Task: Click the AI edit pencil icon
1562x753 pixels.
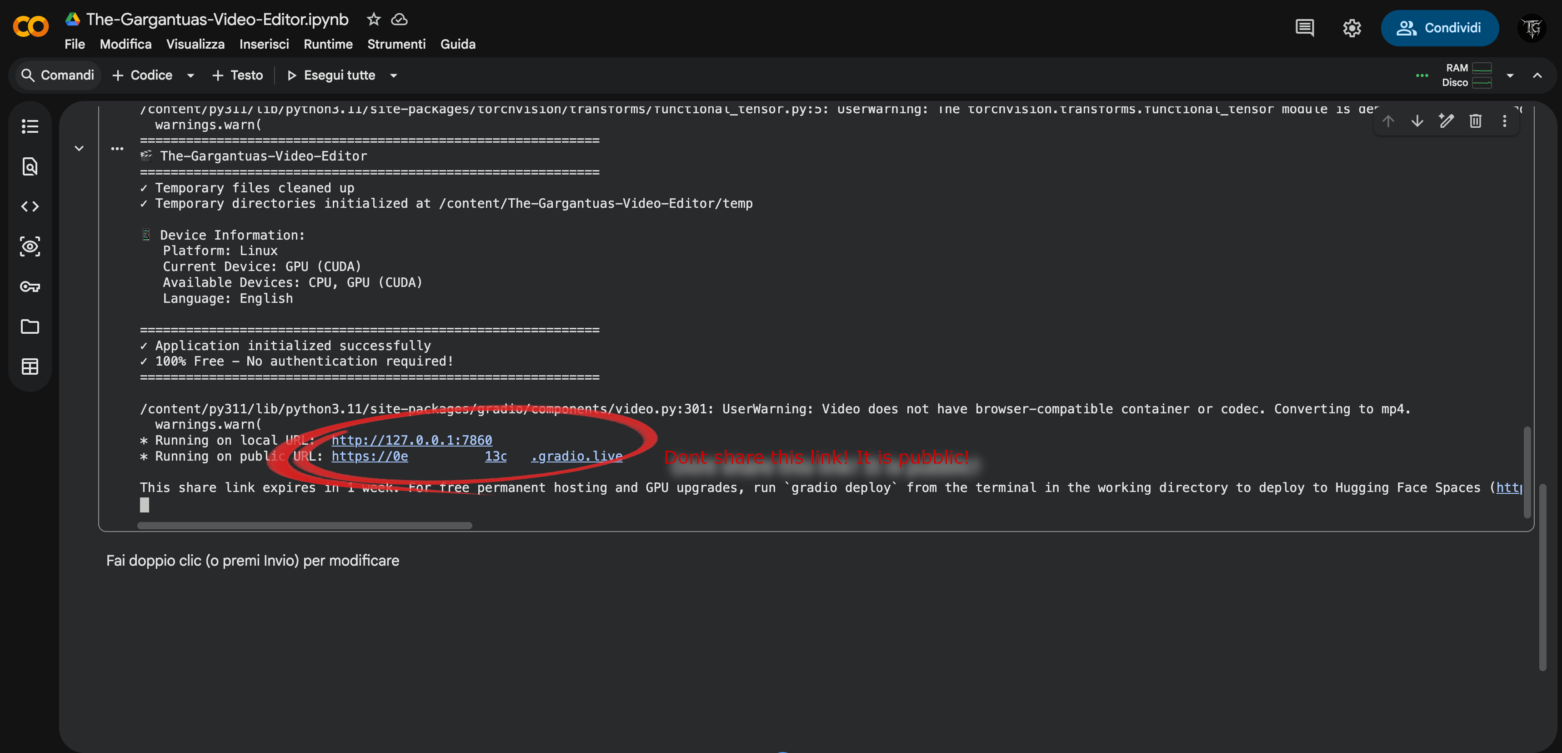Action: [x=1446, y=121]
